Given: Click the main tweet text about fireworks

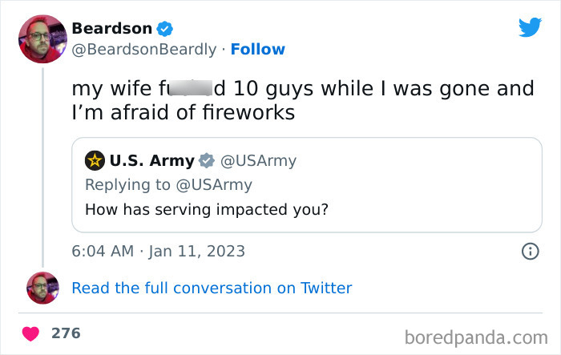Looking at the screenshot, I should click(302, 100).
